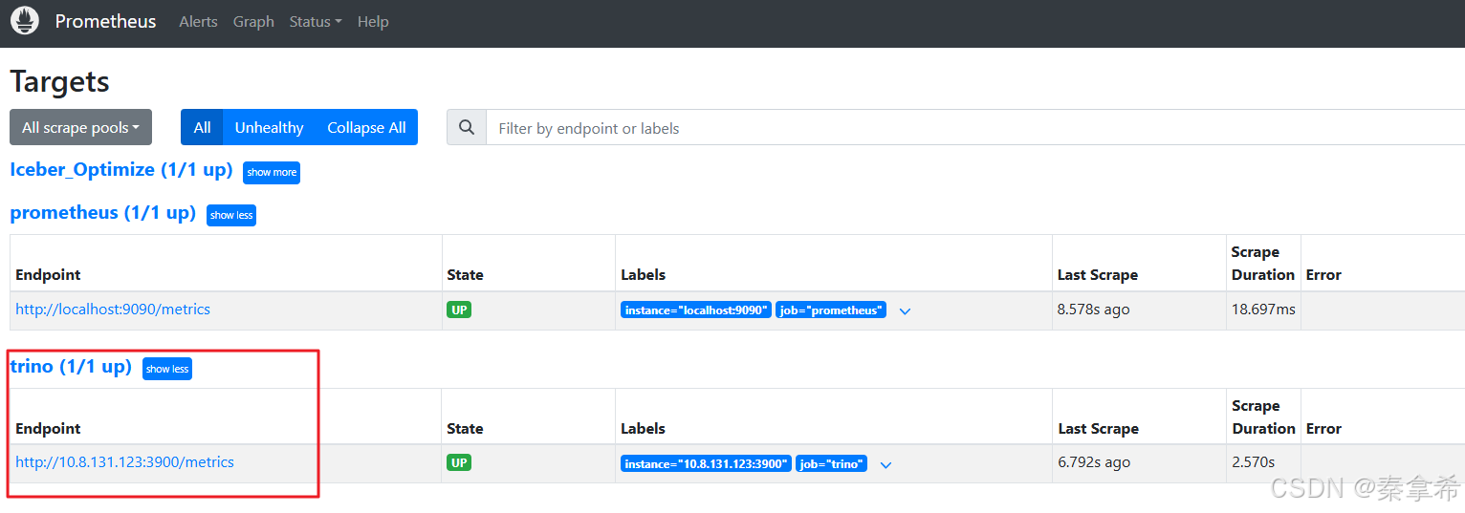Expand the Status dropdown menu
The image size is (1465, 513).
316,21
